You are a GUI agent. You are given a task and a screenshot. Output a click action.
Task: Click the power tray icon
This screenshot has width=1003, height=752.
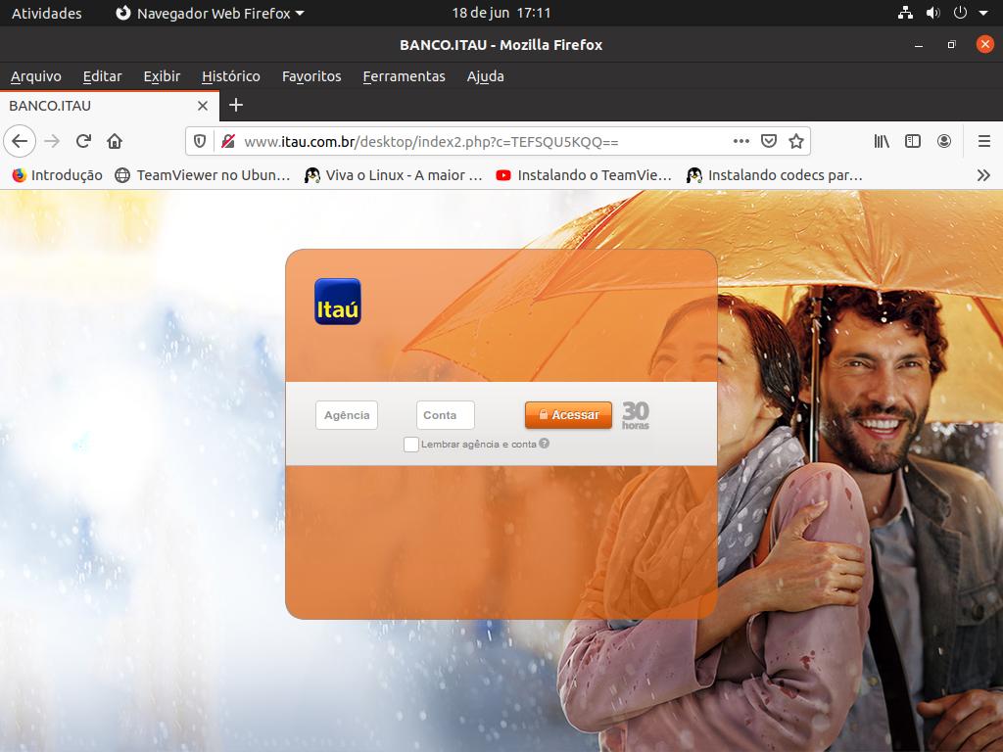960,13
